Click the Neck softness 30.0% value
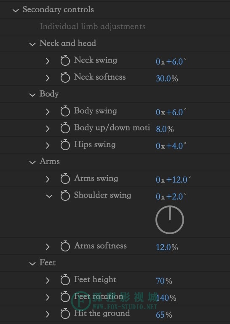The image size is (230, 324). pos(167,78)
